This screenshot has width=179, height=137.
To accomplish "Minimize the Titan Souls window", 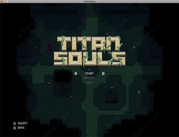I will click(x=5, y=1).
